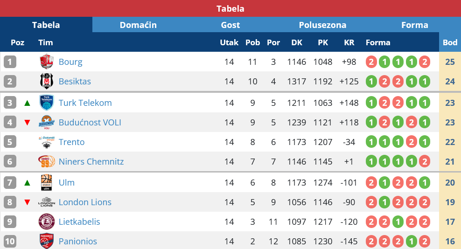Sort table by Bod column header

[450, 42]
